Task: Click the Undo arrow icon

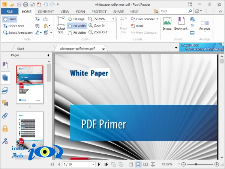Action: coord(46,5)
